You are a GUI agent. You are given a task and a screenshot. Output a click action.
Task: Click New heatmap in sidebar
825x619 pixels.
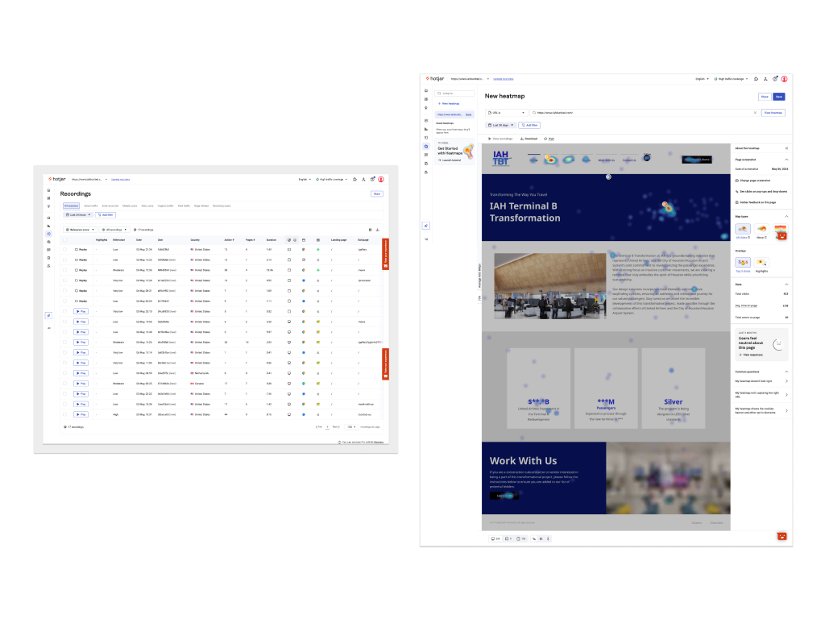point(449,104)
